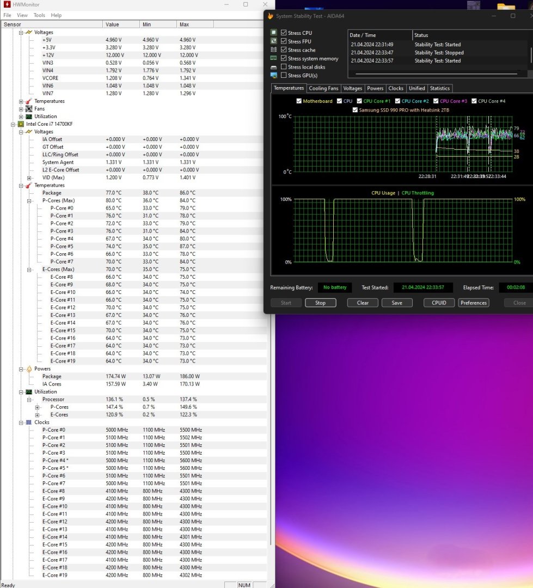Image resolution: width=533 pixels, height=588 pixels.
Task: Open AIDA64 Preferences
Action: coord(473,303)
